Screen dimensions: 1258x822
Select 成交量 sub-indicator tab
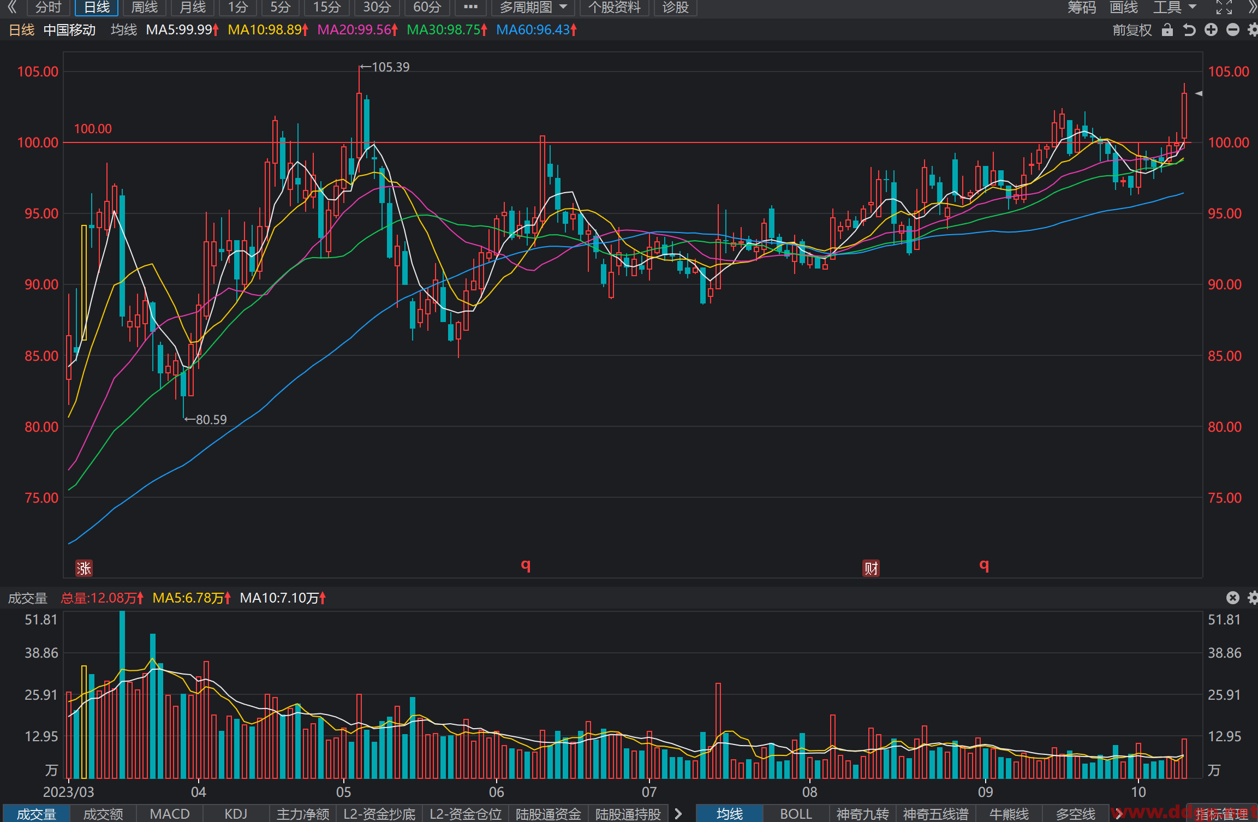(x=36, y=814)
